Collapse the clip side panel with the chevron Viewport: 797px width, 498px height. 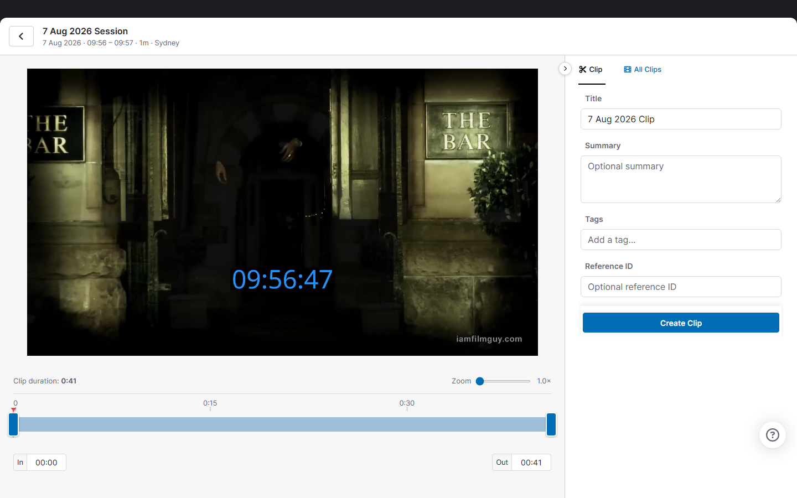coord(565,69)
